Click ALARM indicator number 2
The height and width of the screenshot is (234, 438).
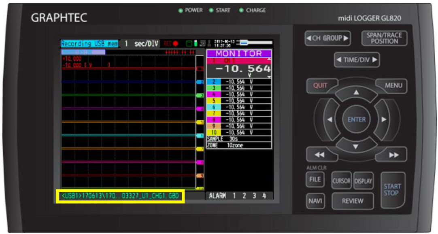click(244, 196)
